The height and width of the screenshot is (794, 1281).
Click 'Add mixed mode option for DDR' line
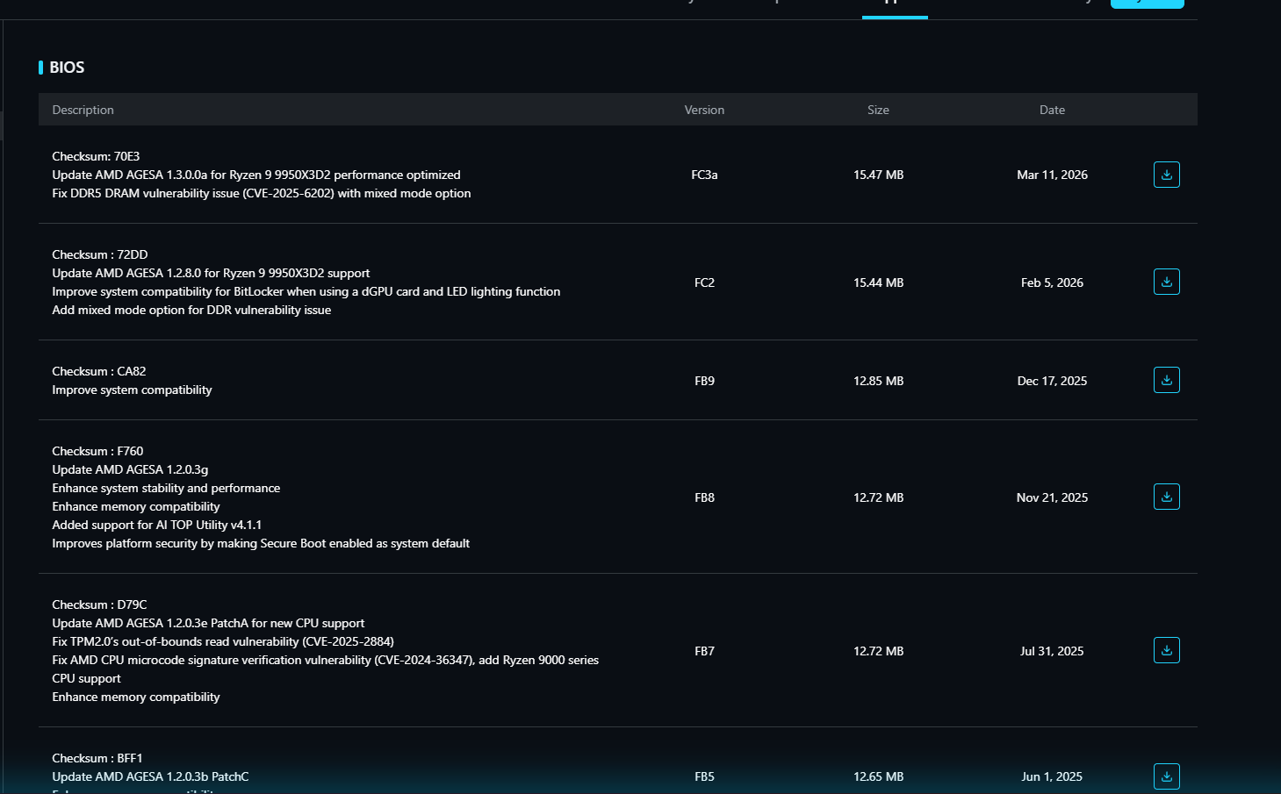pyautogui.click(x=191, y=310)
